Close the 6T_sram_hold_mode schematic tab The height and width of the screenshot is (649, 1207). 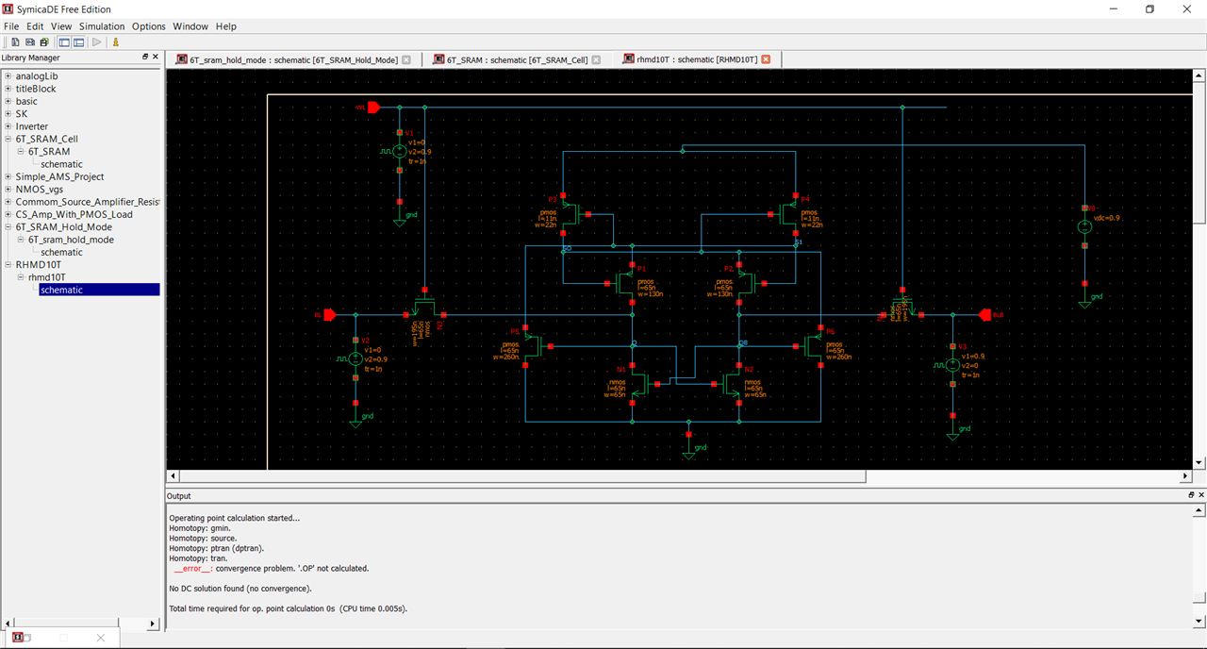tap(406, 59)
